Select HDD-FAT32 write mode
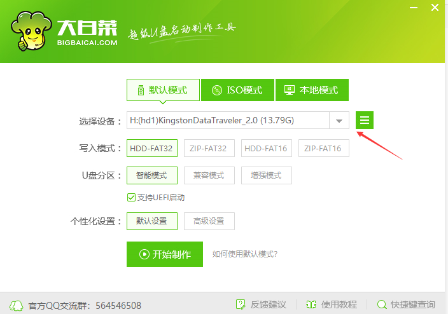The image size is (448, 314). (x=152, y=148)
